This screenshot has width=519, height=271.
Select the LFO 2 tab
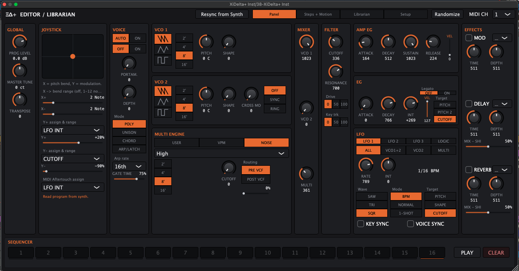[x=393, y=141]
